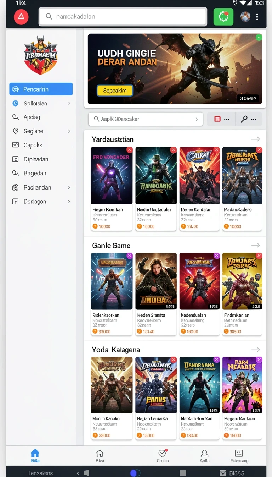Tap the system recents square button

[x=183, y=473]
